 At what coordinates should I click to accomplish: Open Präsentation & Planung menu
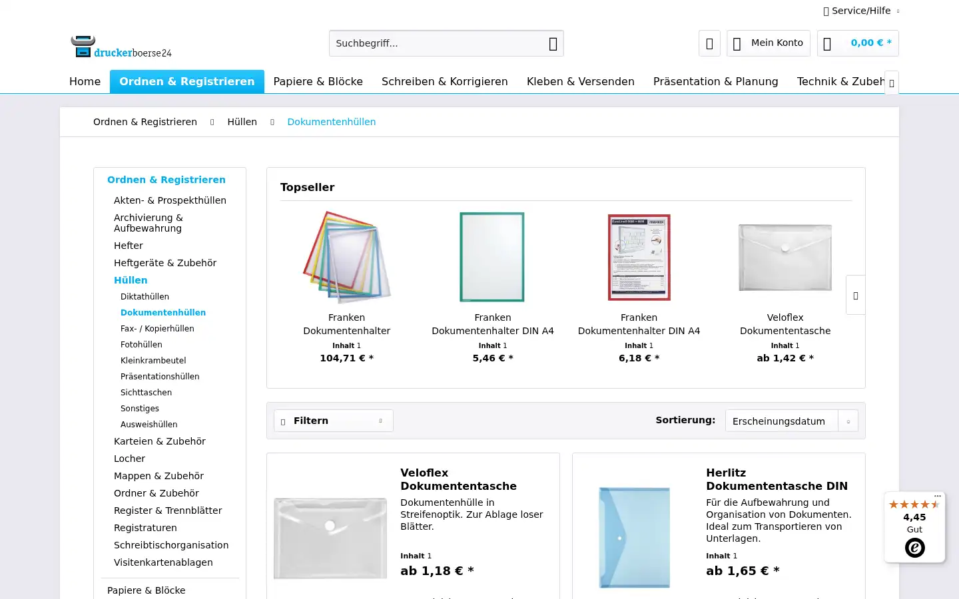click(716, 81)
